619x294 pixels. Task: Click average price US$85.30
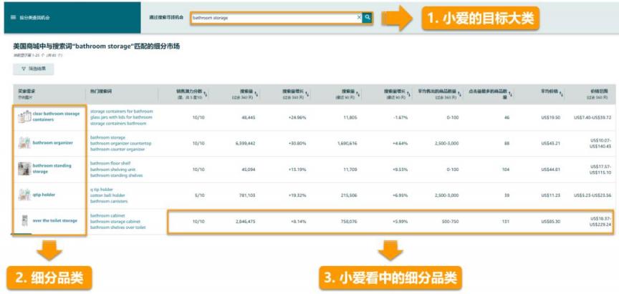pos(551,222)
